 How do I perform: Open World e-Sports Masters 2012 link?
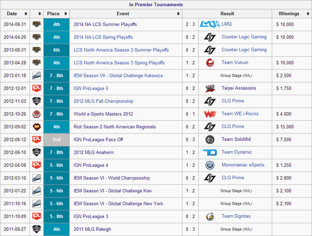pyautogui.click(x=103, y=114)
